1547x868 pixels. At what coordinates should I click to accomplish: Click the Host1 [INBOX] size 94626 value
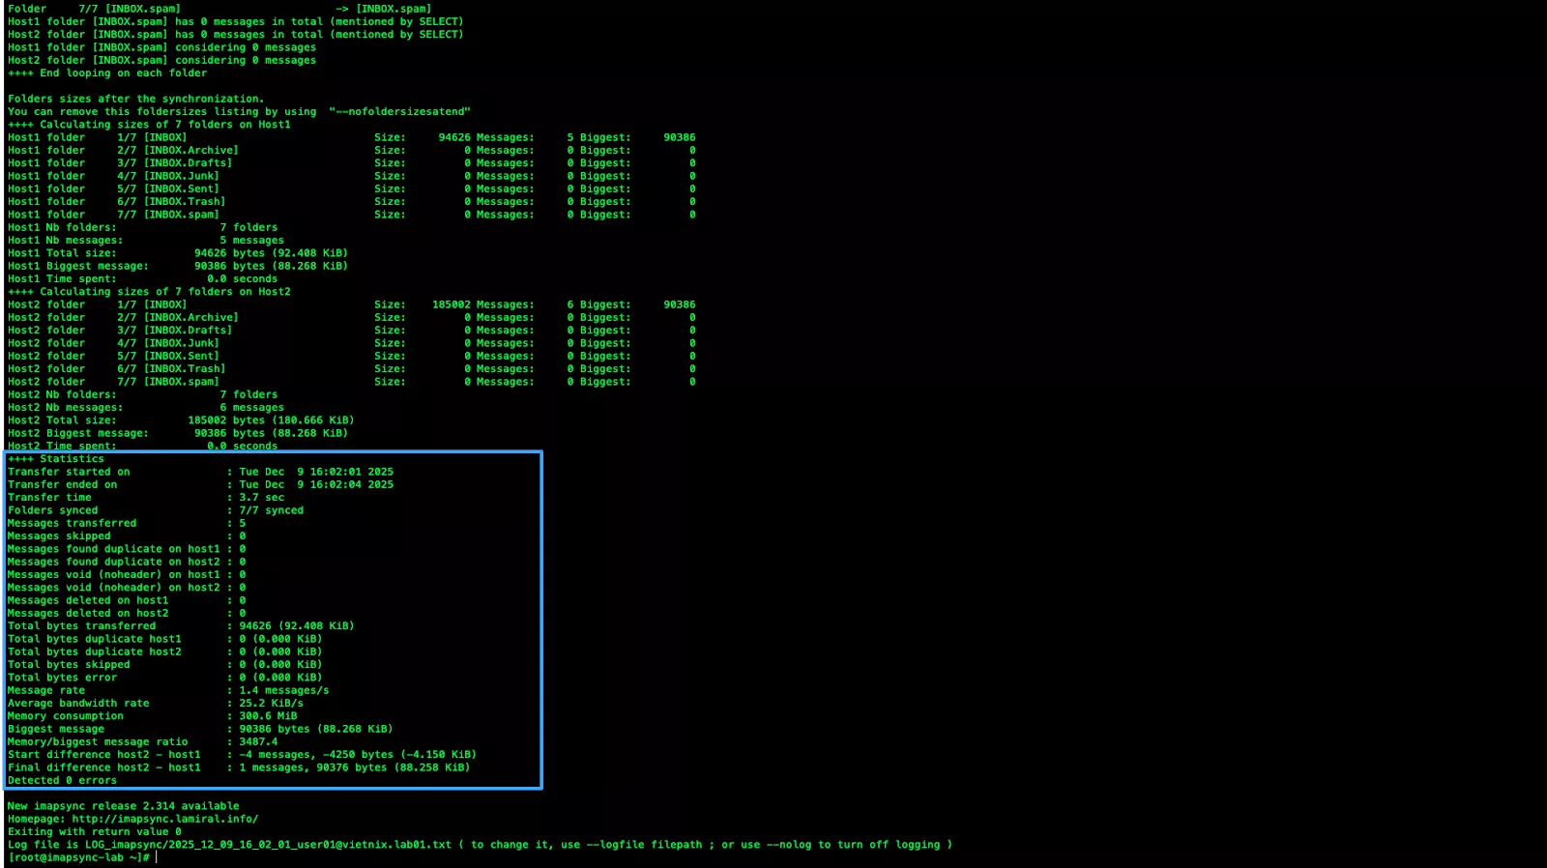(x=454, y=137)
